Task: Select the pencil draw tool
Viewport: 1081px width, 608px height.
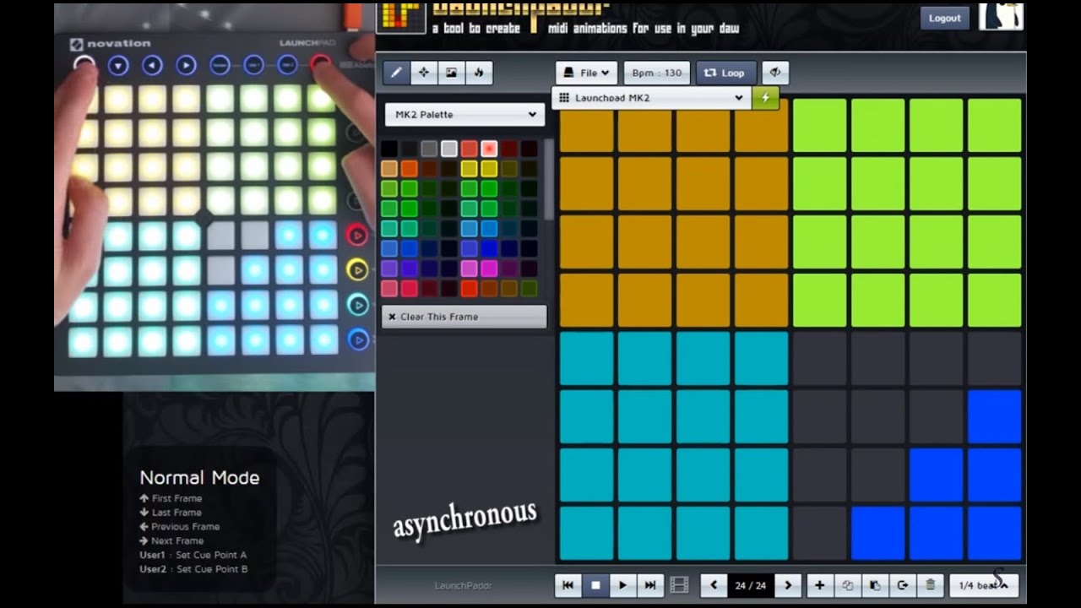Action: (396, 73)
